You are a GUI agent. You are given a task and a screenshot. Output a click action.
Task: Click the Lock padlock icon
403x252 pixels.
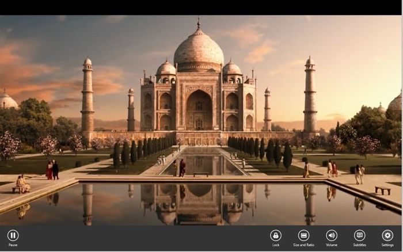pyautogui.click(x=276, y=235)
